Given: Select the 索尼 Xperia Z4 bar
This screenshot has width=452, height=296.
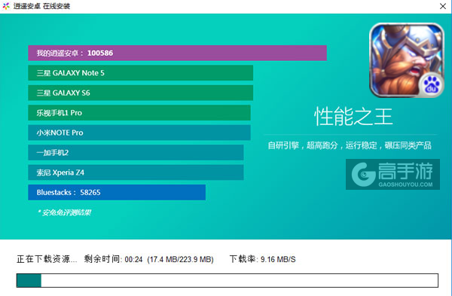Looking at the screenshot, I should (x=136, y=172).
